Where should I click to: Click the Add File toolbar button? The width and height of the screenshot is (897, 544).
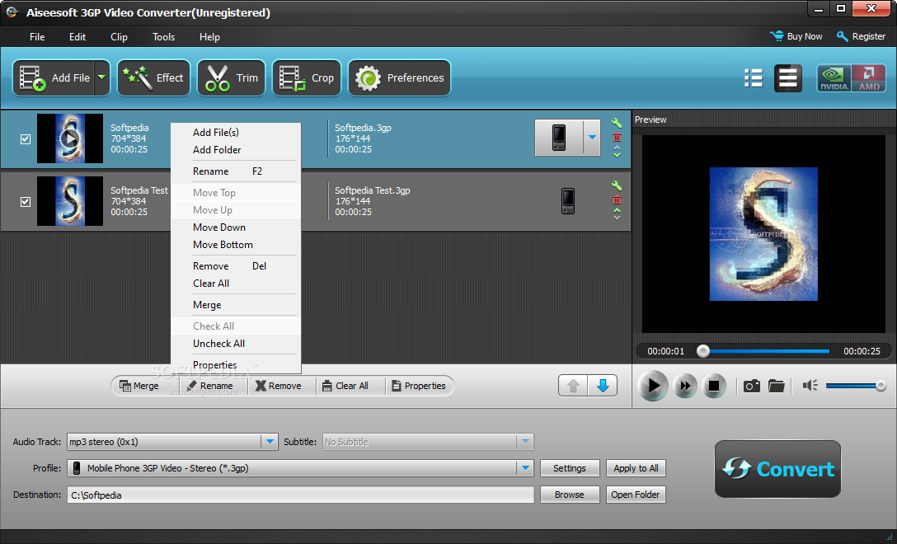(54, 77)
